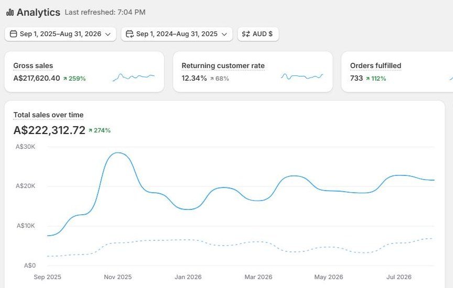The width and height of the screenshot is (453, 288).
Task: Click the currency exchange arrows icon
Action: click(x=246, y=34)
